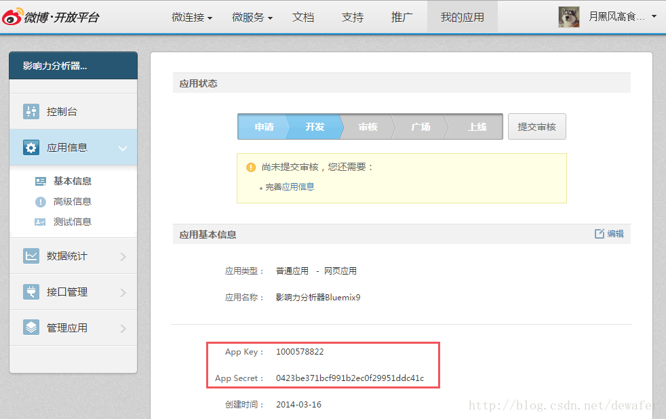Click the App Key value 1000578822
Screen dimensions: 666x419
pos(300,351)
